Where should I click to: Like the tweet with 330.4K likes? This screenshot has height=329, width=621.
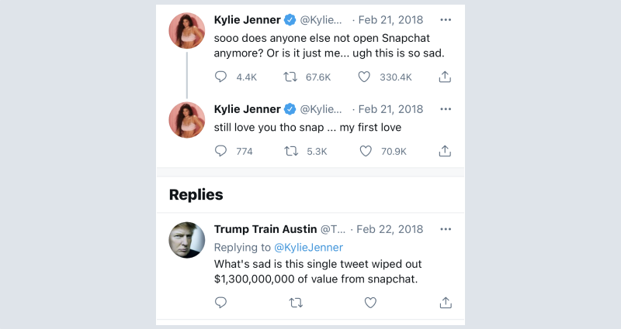pos(366,77)
